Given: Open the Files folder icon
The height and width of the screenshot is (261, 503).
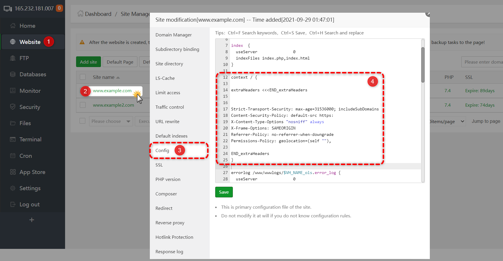Looking at the screenshot, I should (x=13, y=123).
